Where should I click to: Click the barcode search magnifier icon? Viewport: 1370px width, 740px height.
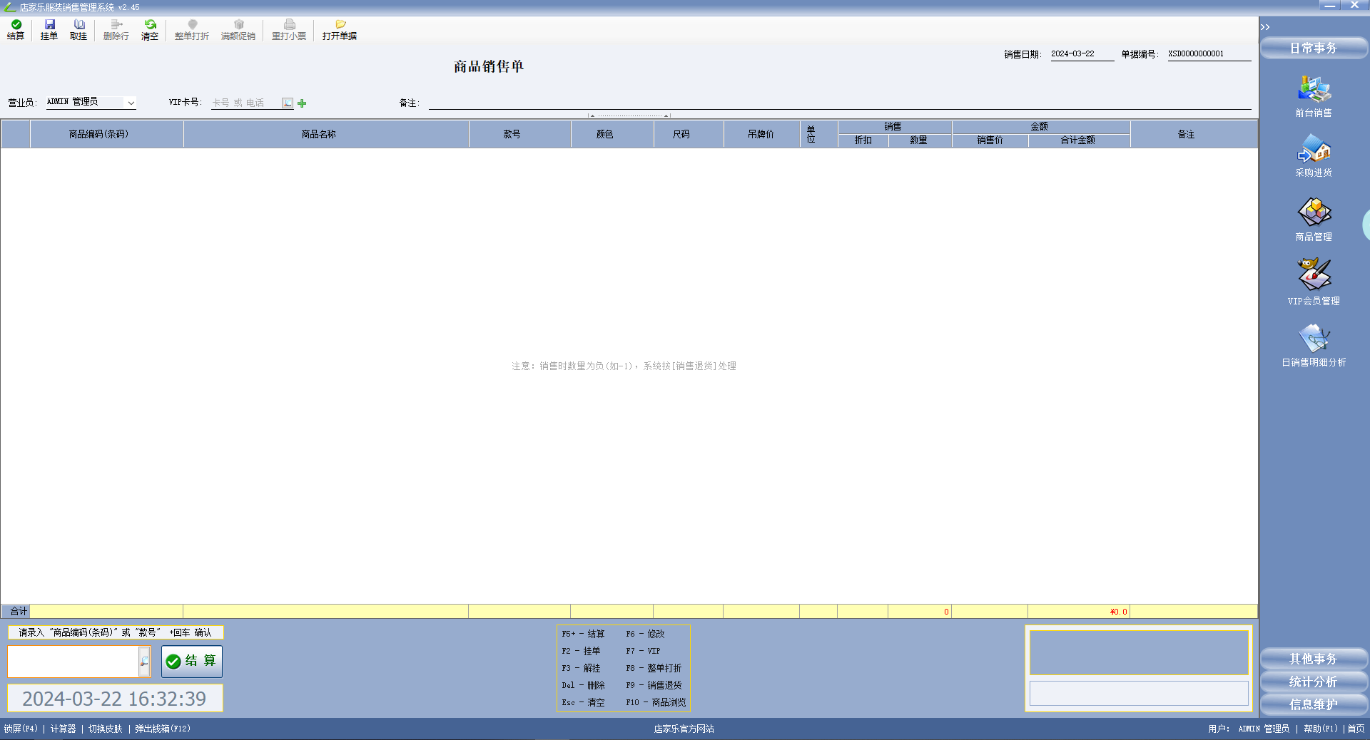tap(145, 662)
